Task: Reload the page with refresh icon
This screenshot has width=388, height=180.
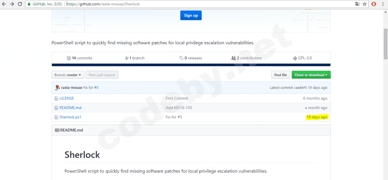Action: pos(20,4)
